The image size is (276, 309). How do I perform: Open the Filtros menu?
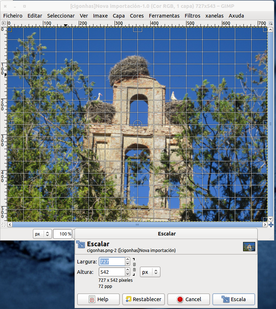tap(192, 16)
